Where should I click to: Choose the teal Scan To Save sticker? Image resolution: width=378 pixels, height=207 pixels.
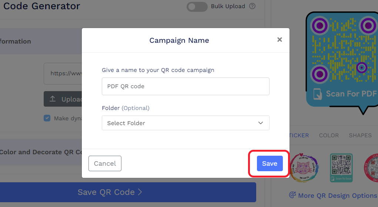(x=341, y=168)
